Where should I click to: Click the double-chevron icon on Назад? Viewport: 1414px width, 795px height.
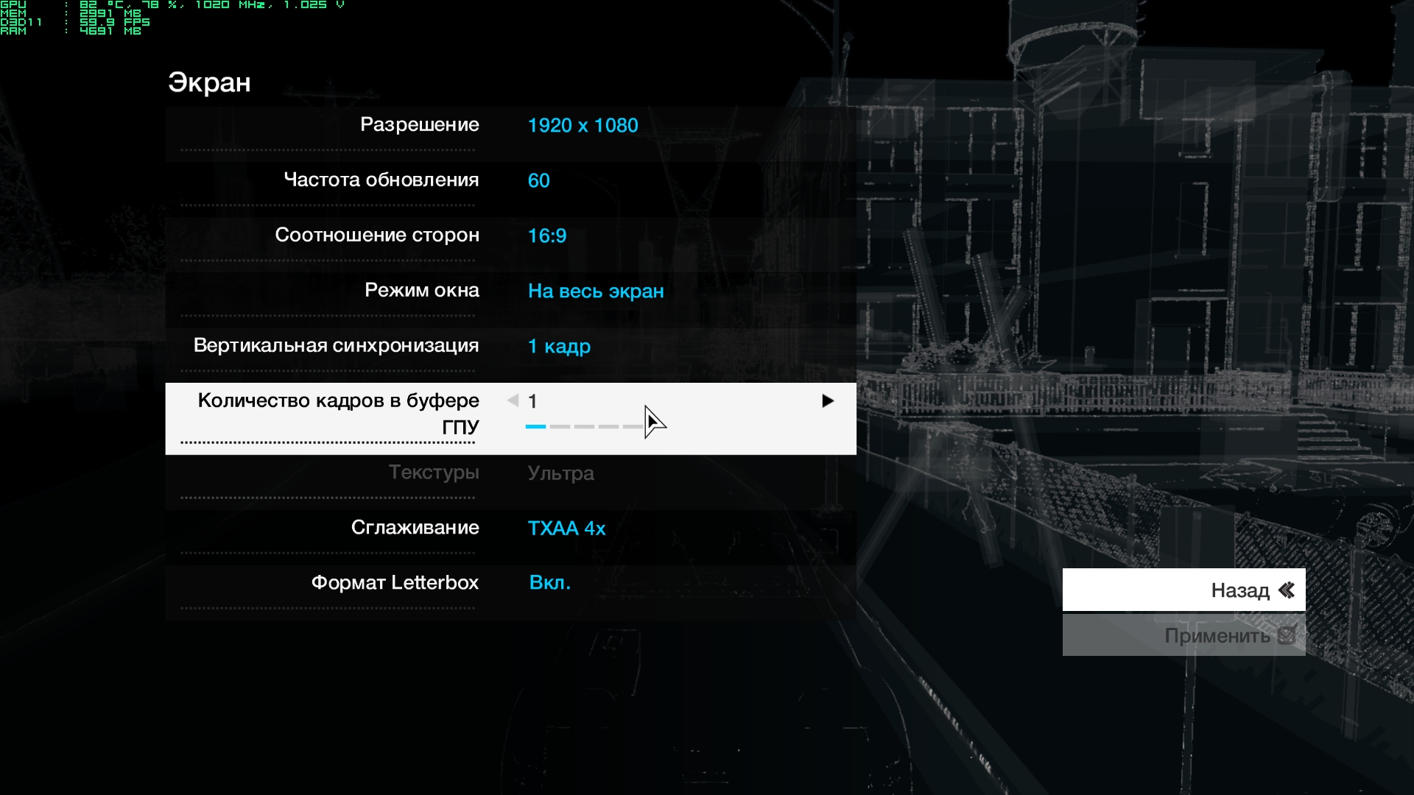[x=1287, y=590]
